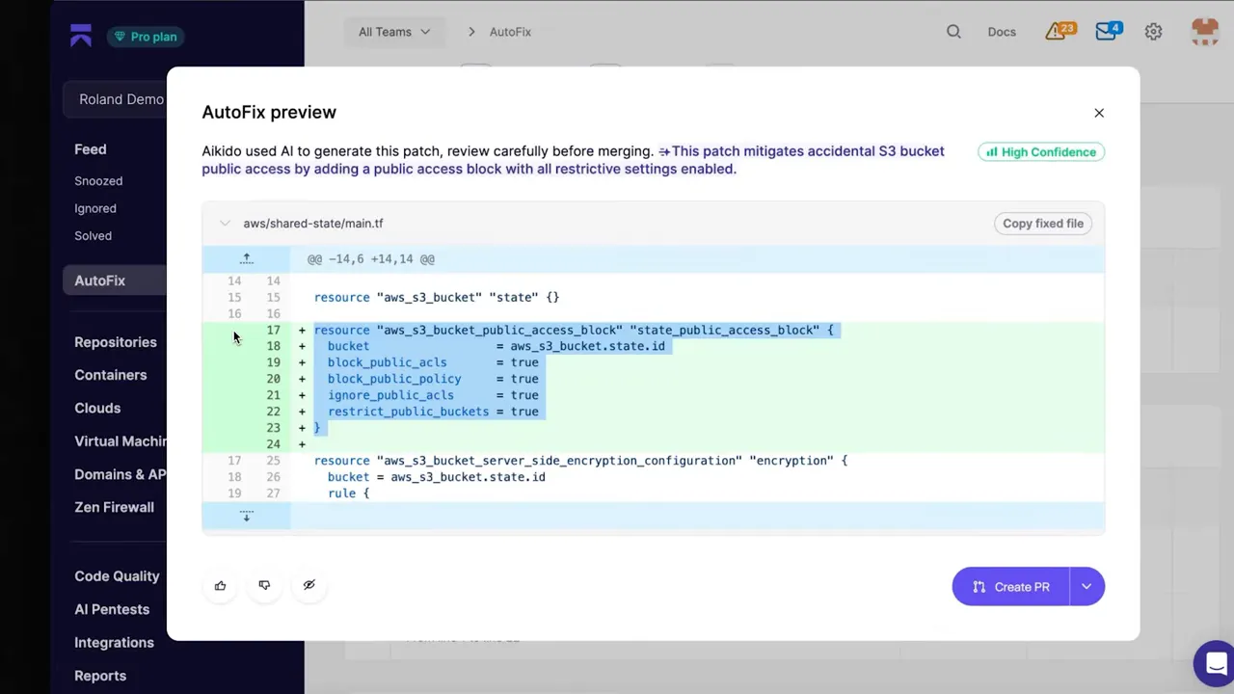Select Snoozed in the sidebar
Image resolution: width=1234 pixels, height=694 pixels.
pos(98,180)
